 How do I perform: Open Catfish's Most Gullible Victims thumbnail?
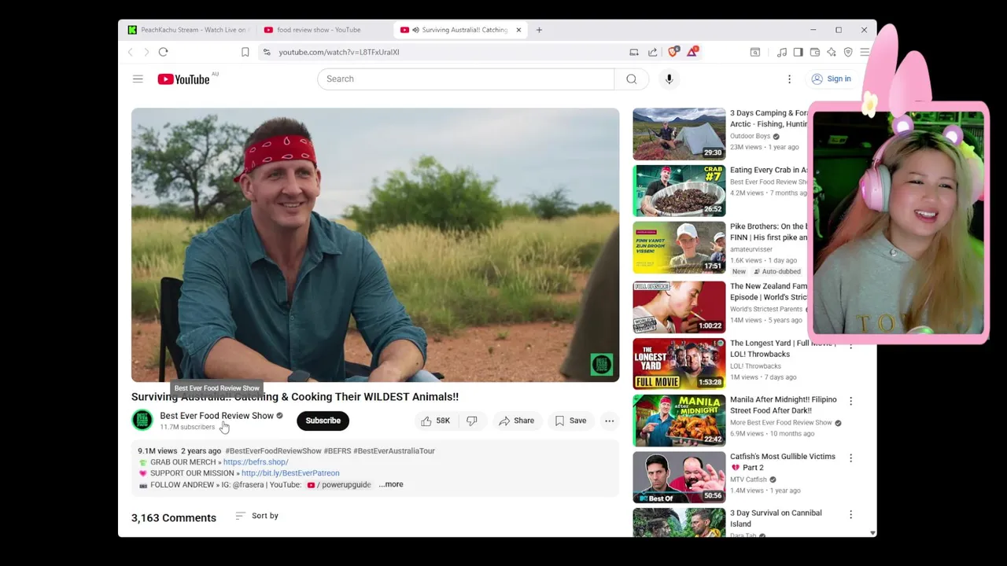pyautogui.click(x=679, y=476)
